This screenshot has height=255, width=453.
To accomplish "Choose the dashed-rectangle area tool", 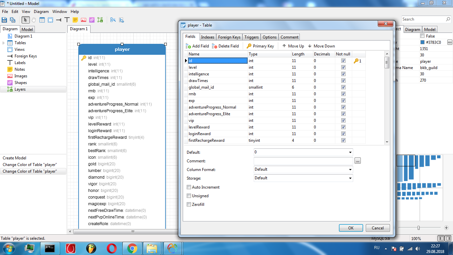I will [x=50, y=20].
